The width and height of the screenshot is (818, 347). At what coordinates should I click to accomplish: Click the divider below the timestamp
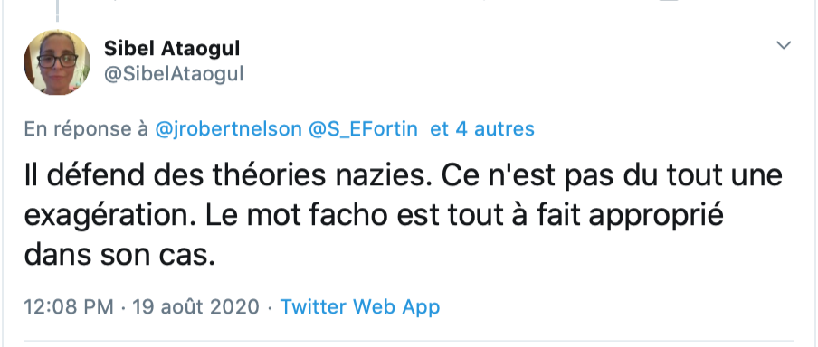coord(408,342)
